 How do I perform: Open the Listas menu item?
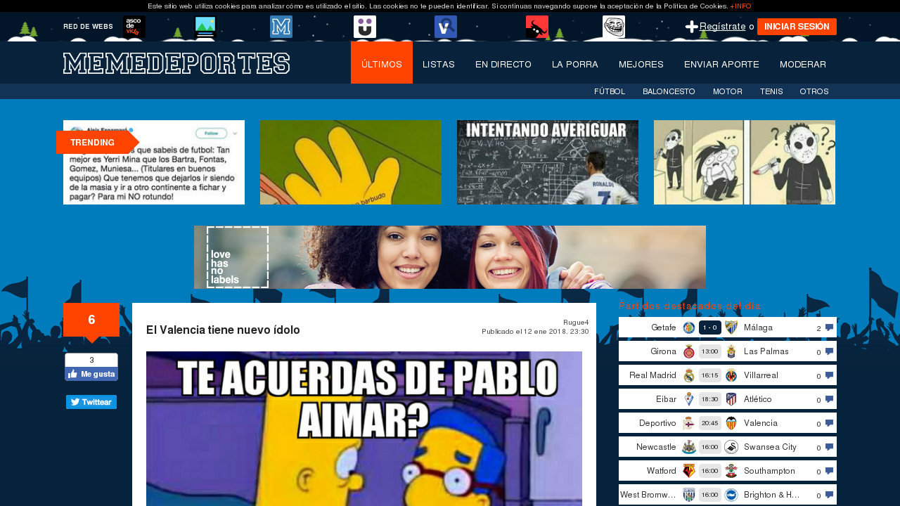tap(439, 64)
